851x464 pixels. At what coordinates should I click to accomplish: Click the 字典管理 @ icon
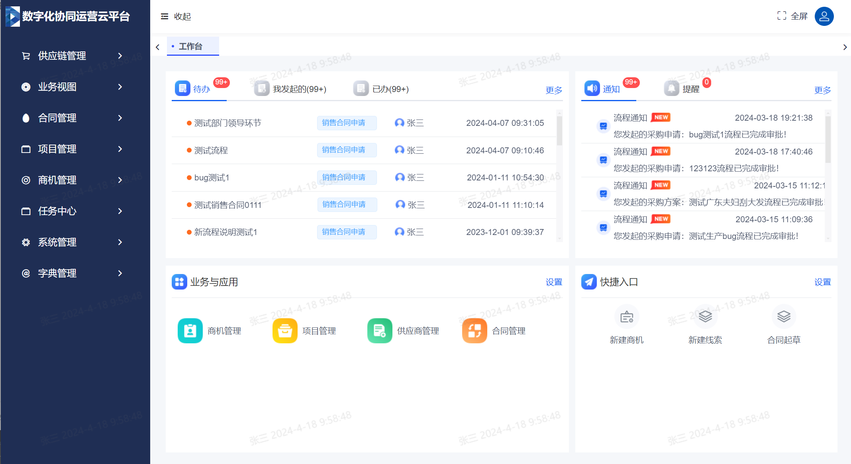point(26,273)
